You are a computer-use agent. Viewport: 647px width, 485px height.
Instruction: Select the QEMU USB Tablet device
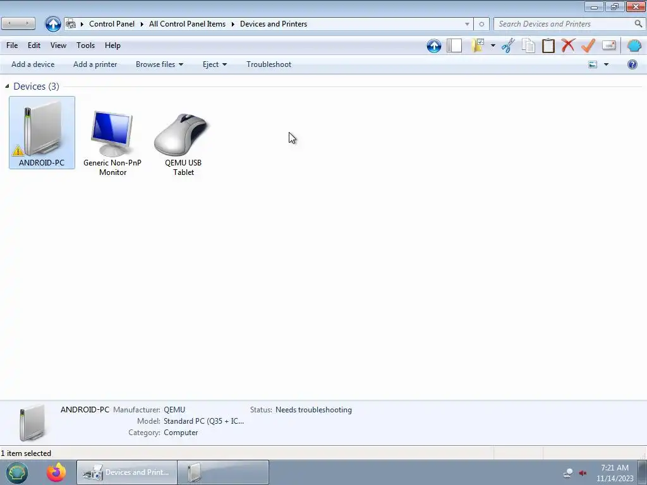click(183, 143)
